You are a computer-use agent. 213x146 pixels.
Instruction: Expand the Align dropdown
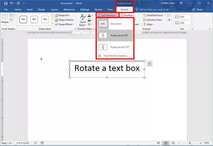150,24
